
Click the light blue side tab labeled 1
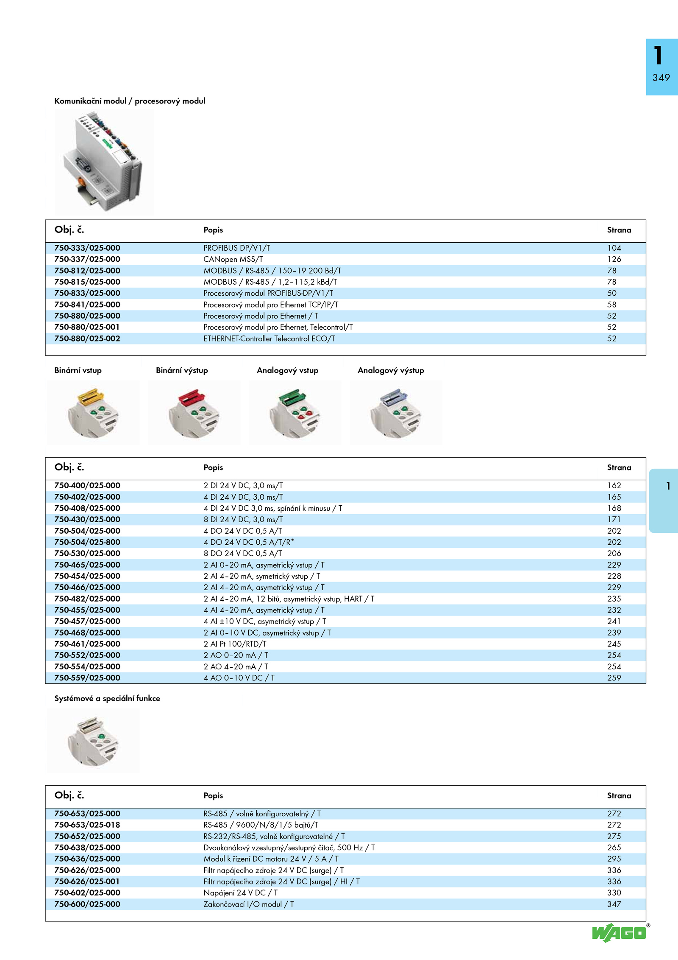[664, 501]
